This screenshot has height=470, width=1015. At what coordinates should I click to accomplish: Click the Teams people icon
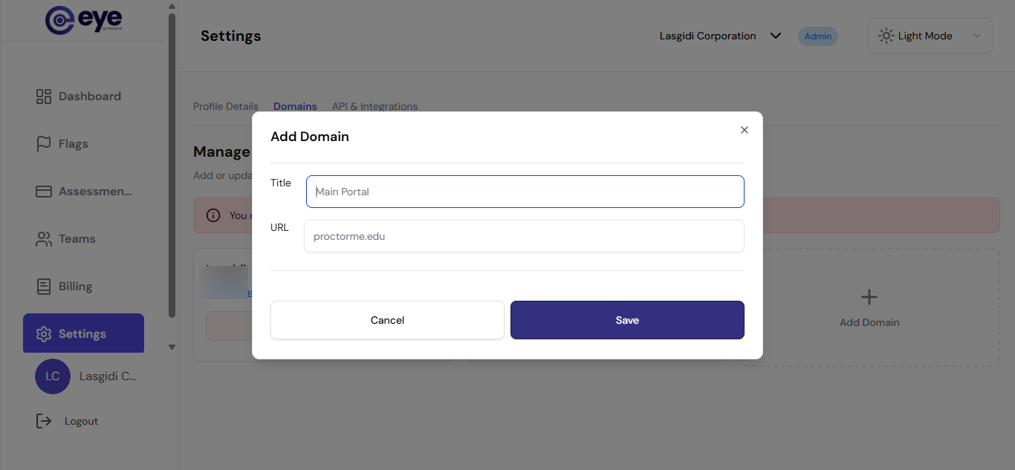[44, 239]
